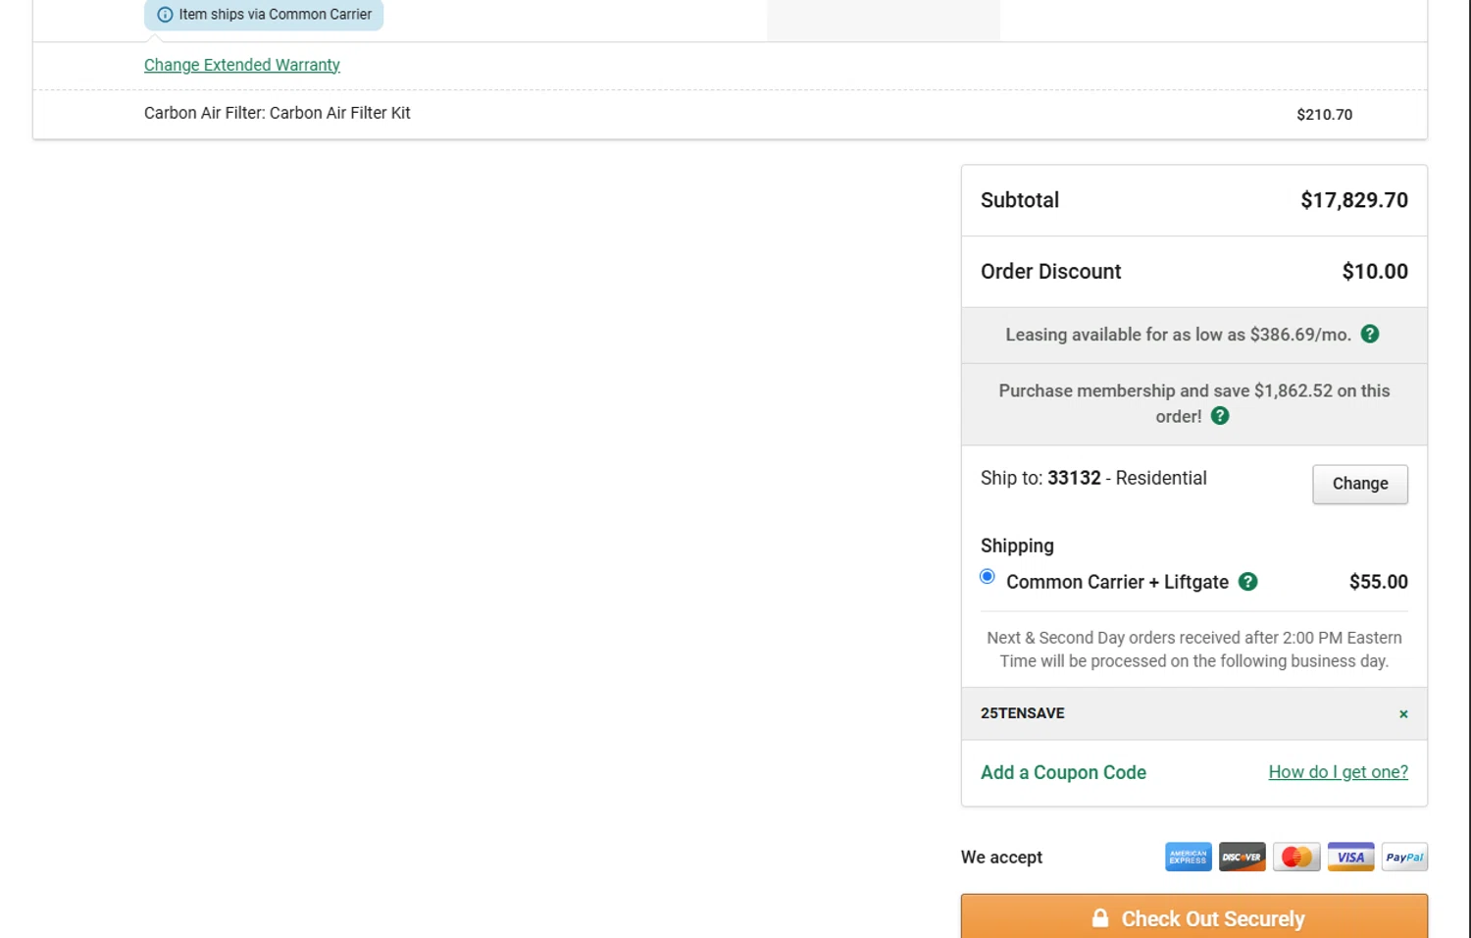Click the membership savings help question icon
1471x938 pixels.
[x=1220, y=415]
